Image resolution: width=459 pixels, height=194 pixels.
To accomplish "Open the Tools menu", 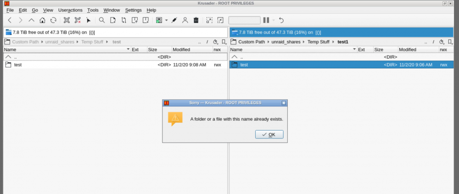I will (x=93, y=10).
